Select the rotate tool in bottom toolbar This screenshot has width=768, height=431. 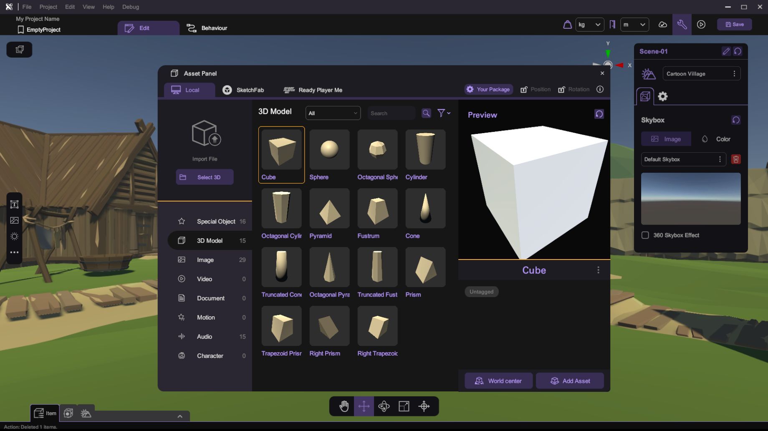(384, 406)
